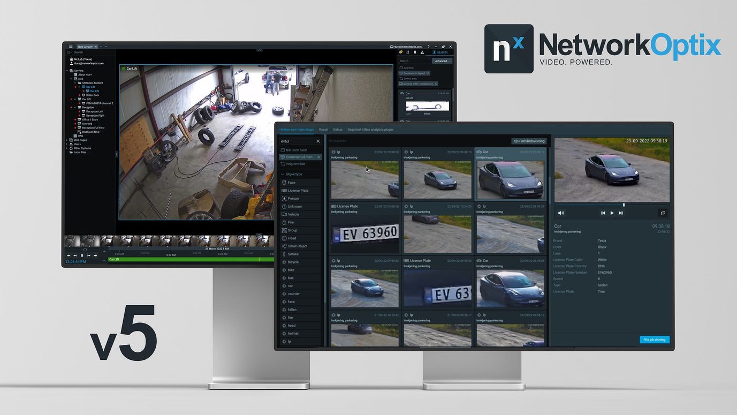737x415 pixels.
Task: Open the Bookmarks tab icon in right panel
Action: coord(415,52)
